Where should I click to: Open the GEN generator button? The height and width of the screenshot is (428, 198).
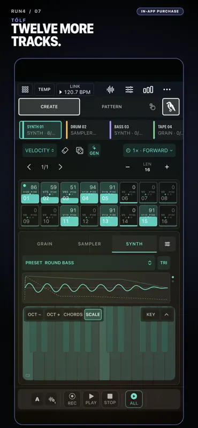coord(94,150)
